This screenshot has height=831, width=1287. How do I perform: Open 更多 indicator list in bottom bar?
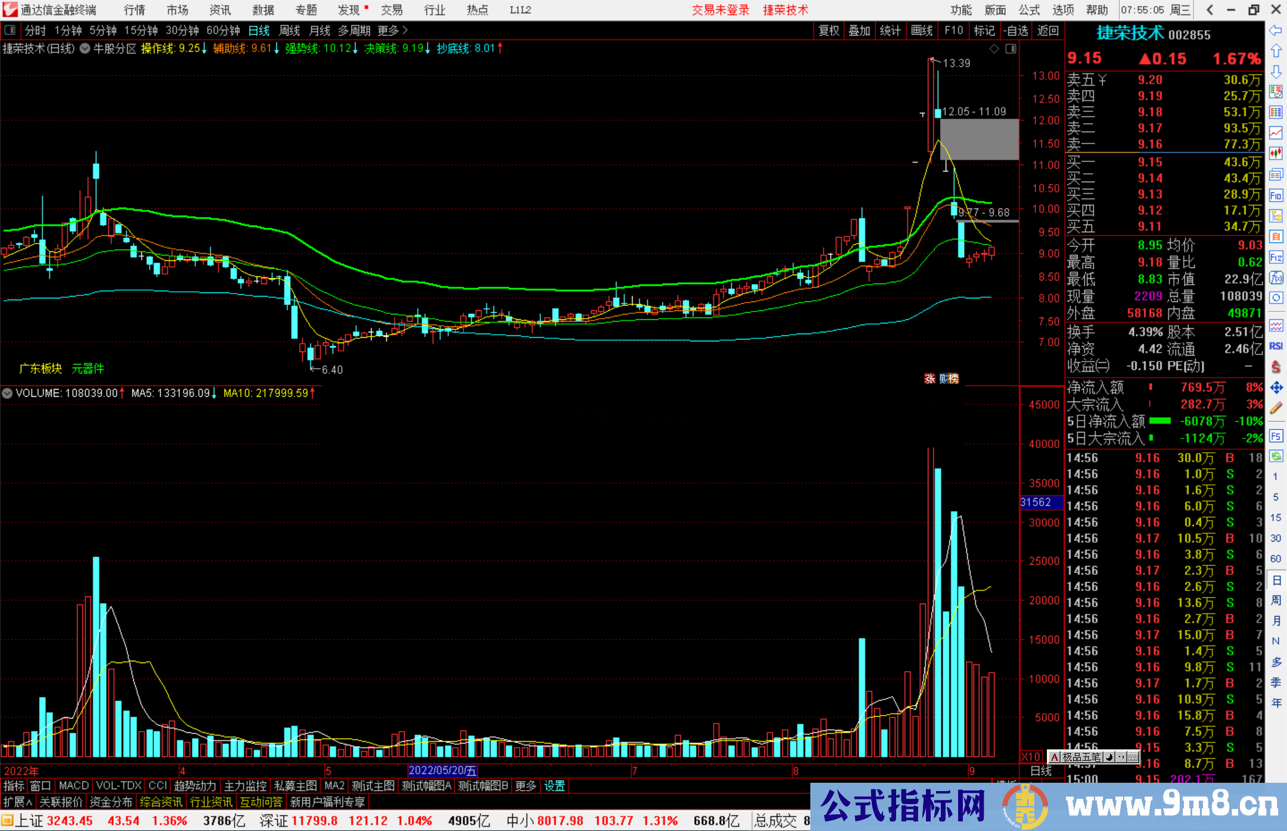pyautogui.click(x=526, y=786)
